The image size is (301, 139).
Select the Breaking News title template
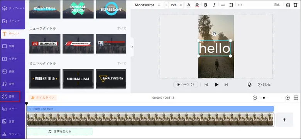point(45,44)
